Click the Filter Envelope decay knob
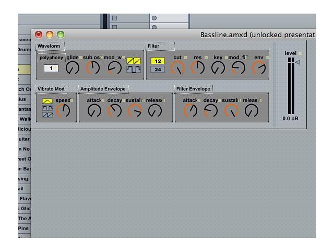This screenshot has width=334, height=251. point(211,110)
